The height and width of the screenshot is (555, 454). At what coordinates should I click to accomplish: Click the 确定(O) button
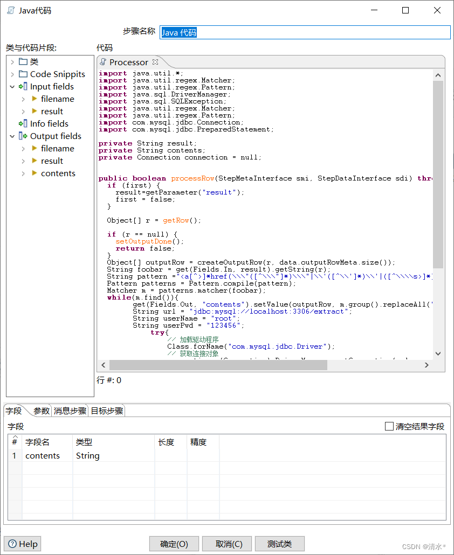coord(174,544)
